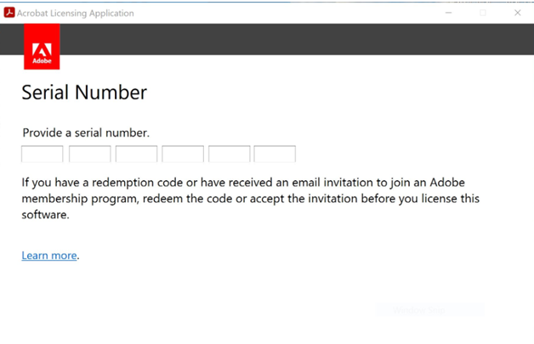Close the Acrobat Licensing Application window

pos(517,13)
